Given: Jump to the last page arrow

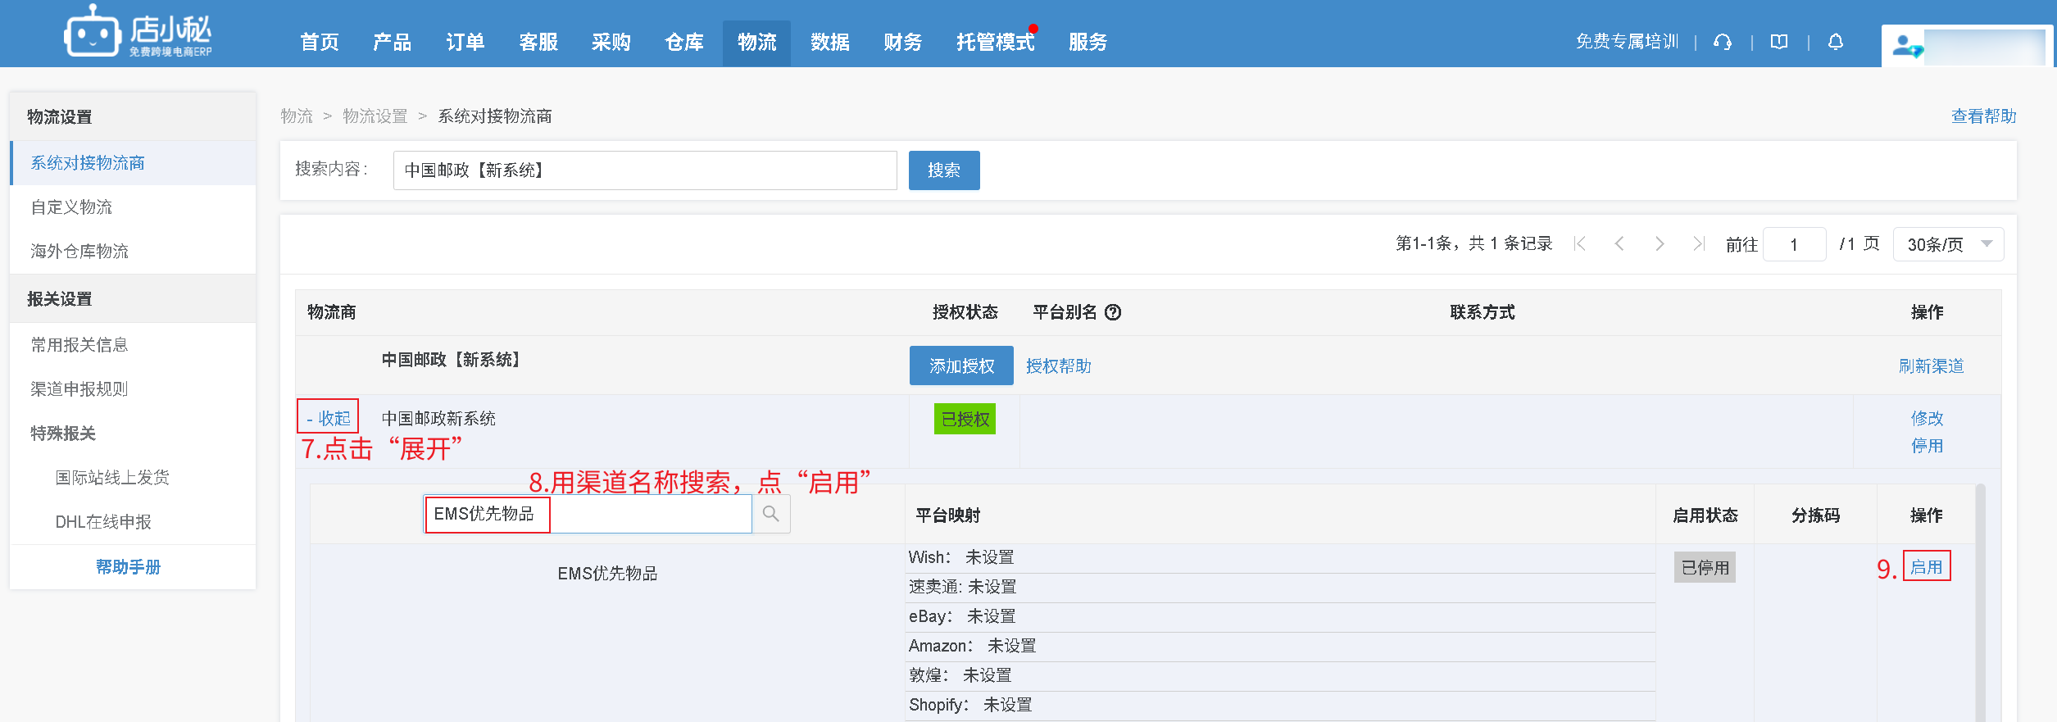Looking at the screenshot, I should coord(1699,244).
